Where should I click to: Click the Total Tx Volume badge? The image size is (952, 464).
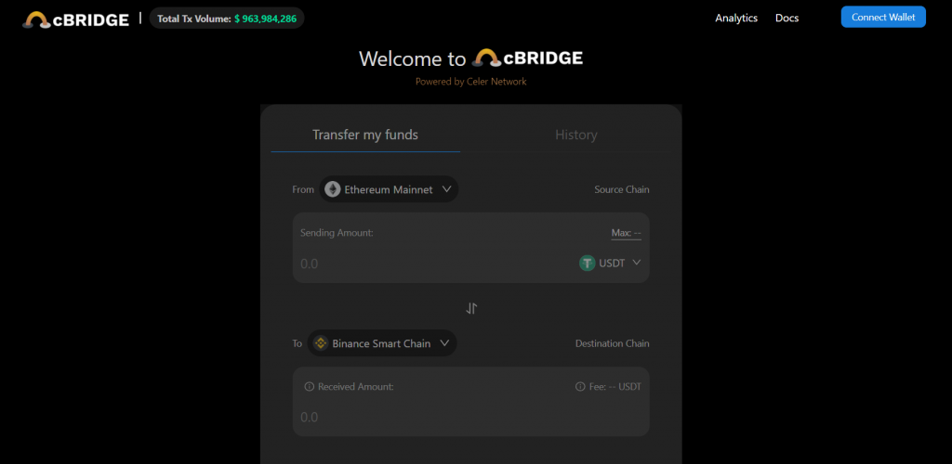point(227,19)
